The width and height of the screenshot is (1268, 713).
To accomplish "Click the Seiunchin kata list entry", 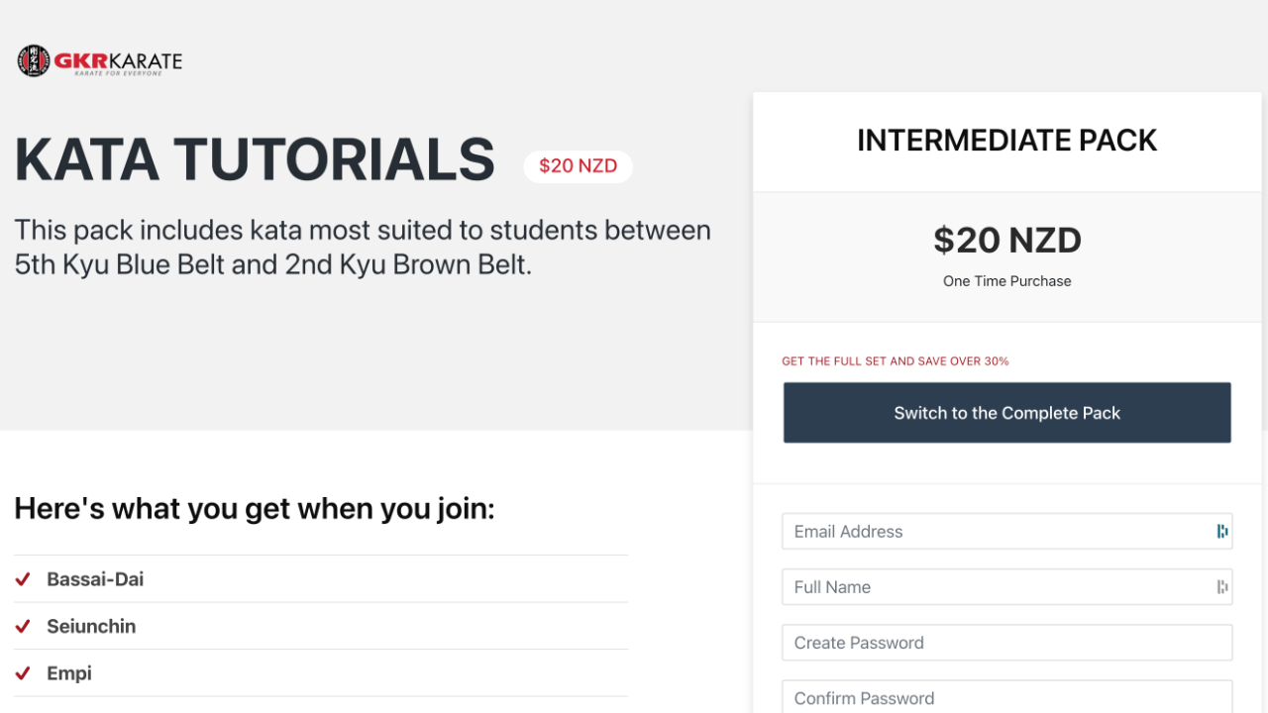I will (91, 627).
